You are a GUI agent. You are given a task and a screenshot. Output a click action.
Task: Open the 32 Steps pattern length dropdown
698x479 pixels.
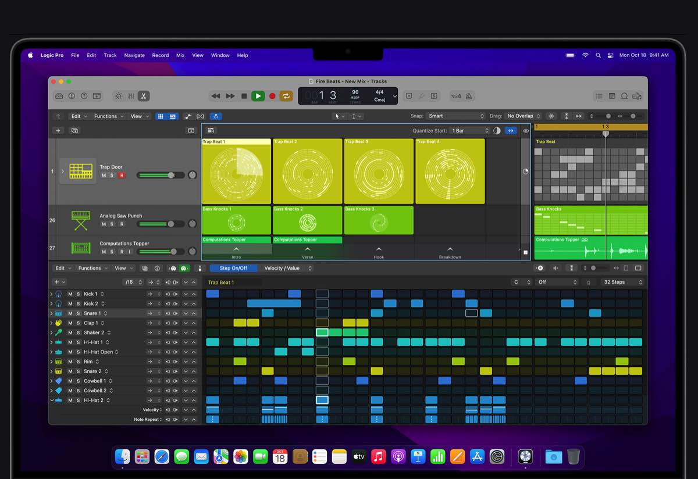click(623, 282)
